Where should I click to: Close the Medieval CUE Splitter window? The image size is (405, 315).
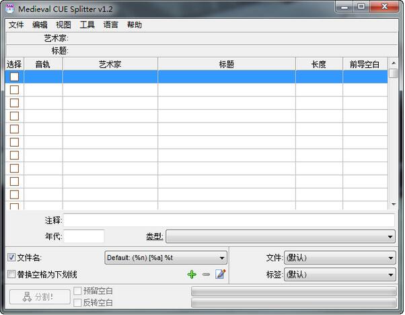[384, 7]
